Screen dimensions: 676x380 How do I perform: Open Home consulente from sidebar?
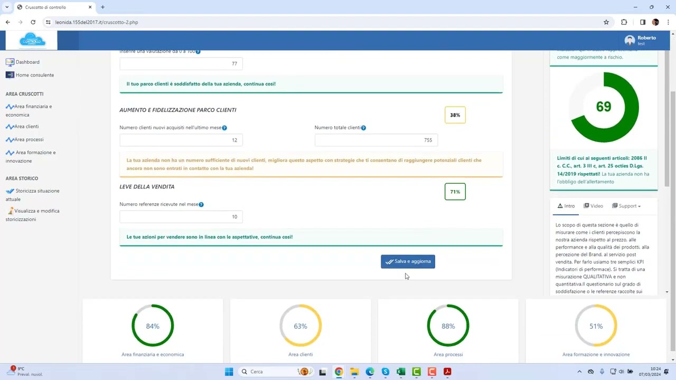(x=34, y=75)
